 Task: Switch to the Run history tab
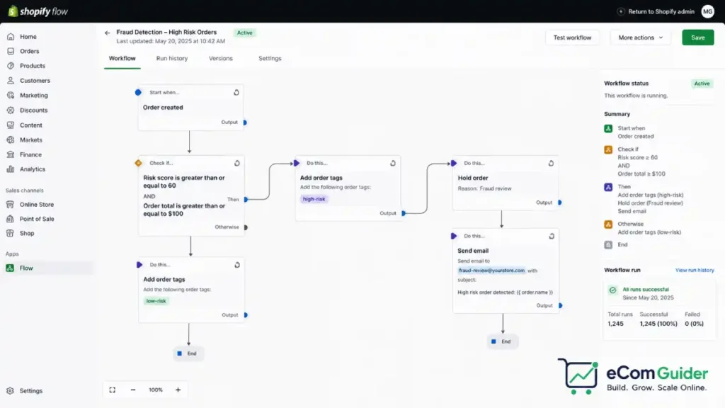tap(172, 58)
